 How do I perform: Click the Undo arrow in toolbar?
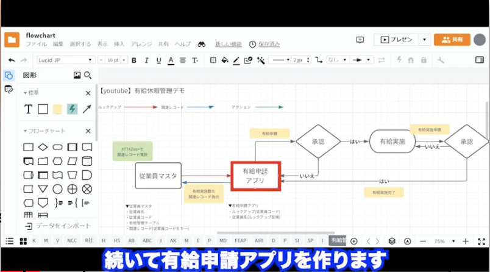pyautogui.click(x=12, y=60)
